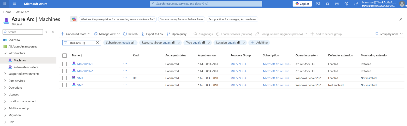Remove the Type equals all filter

point(209,43)
